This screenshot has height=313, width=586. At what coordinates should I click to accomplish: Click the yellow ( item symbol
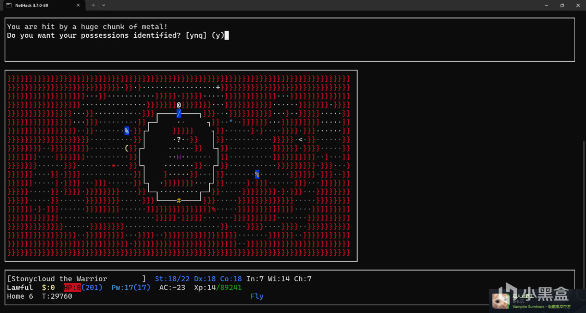pos(127,148)
